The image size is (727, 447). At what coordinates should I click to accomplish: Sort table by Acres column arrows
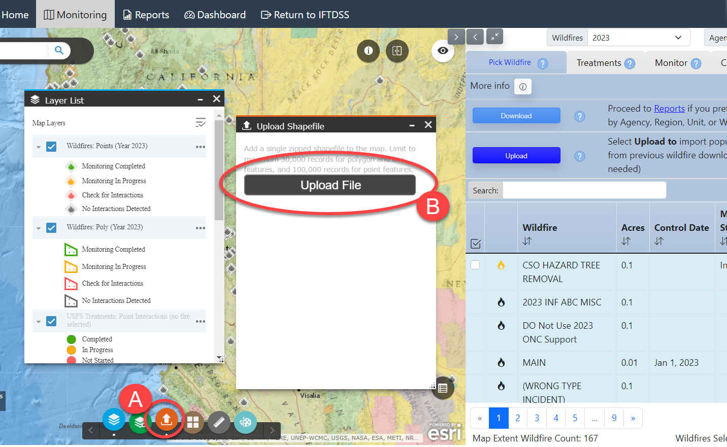coord(626,242)
